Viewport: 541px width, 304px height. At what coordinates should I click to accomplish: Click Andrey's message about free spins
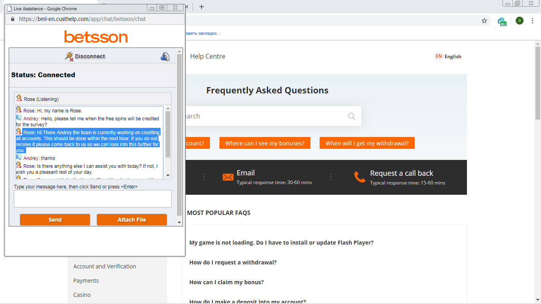pos(88,122)
